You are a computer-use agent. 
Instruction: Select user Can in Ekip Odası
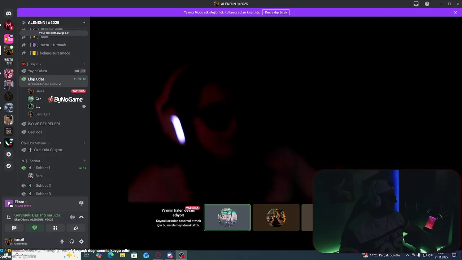(x=57, y=99)
